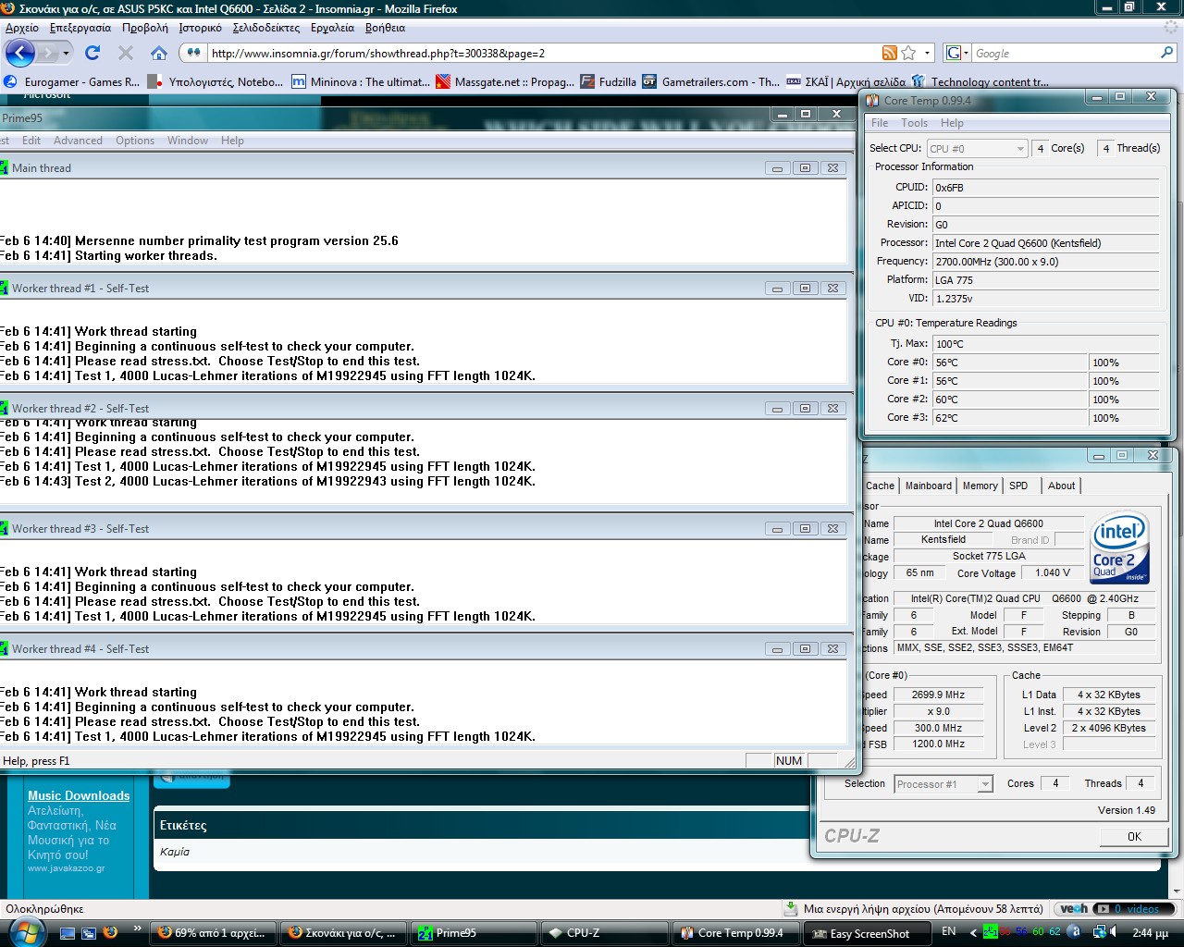Screen dimensions: 1184x947
Task: Click the search magnifier icon
Action: tap(1167, 53)
